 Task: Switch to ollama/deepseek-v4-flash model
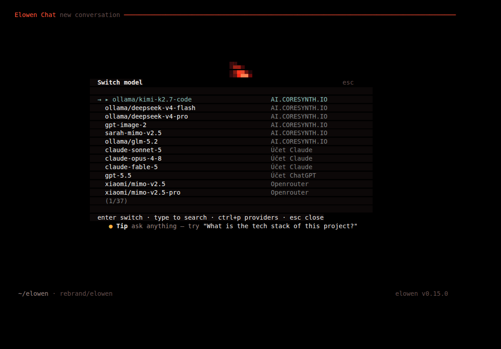pos(231,108)
